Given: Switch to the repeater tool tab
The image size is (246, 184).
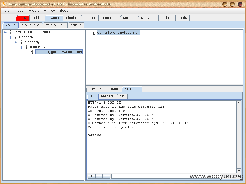Looking at the screenshot, I should pos(89,18).
